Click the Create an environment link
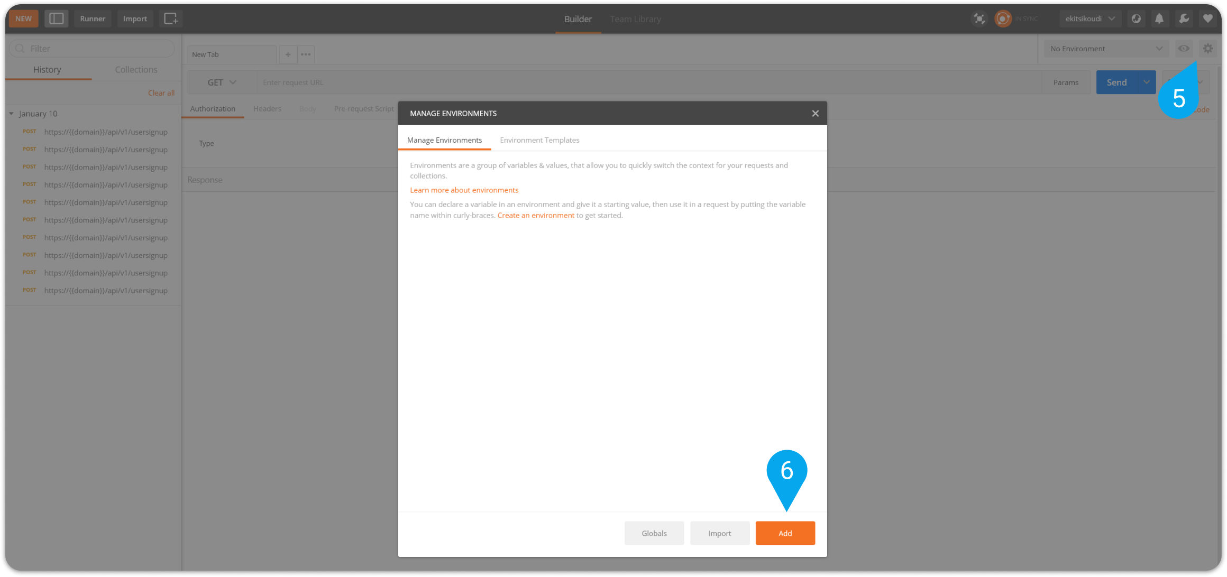The image size is (1227, 577). click(535, 216)
